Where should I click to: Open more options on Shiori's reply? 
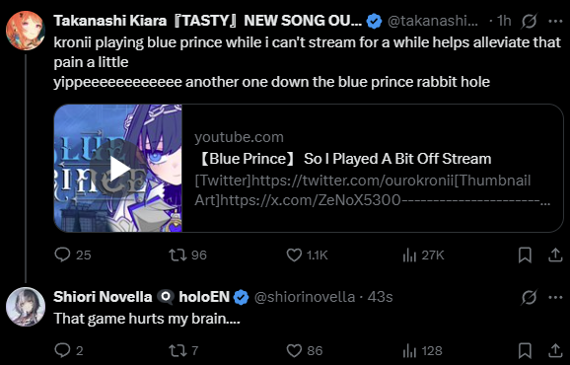pyautogui.click(x=555, y=297)
